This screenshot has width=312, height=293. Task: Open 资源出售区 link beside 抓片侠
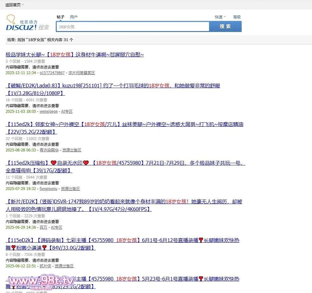point(64,266)
